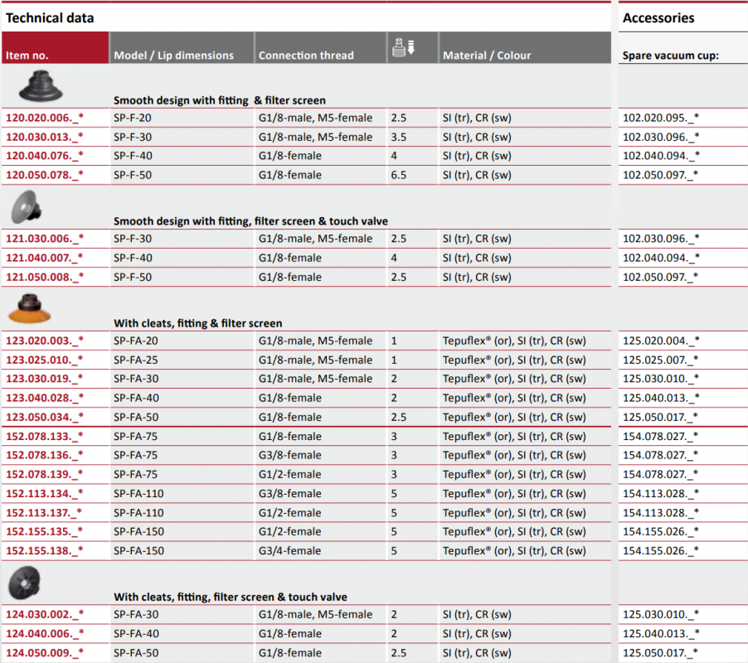Click 'With cleats, fitting, filter screen & touch valve'
Viewport: 748px width, 663px height.
231,597
